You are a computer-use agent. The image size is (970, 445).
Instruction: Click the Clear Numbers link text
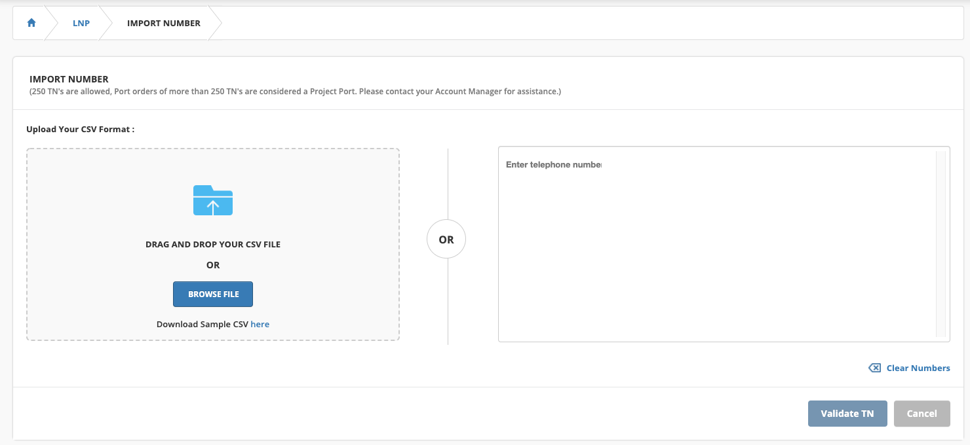(918, 368)
